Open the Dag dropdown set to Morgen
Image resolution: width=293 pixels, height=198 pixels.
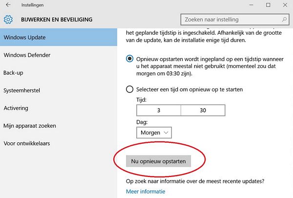point(154,132)
